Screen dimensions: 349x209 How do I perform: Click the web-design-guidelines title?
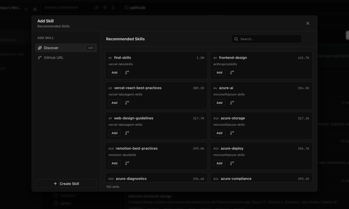134,118
